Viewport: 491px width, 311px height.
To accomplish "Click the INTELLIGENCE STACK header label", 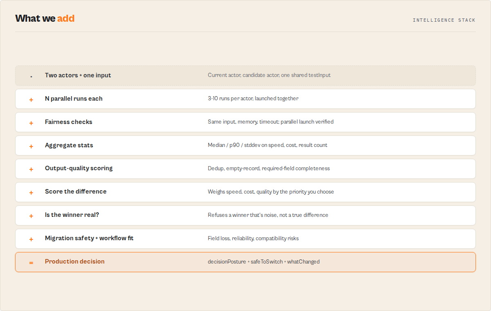I will click(x=444, y=20).
